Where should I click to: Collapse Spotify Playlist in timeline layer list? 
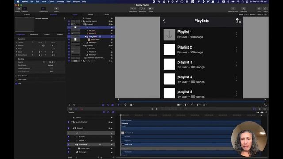click(72, 122)
